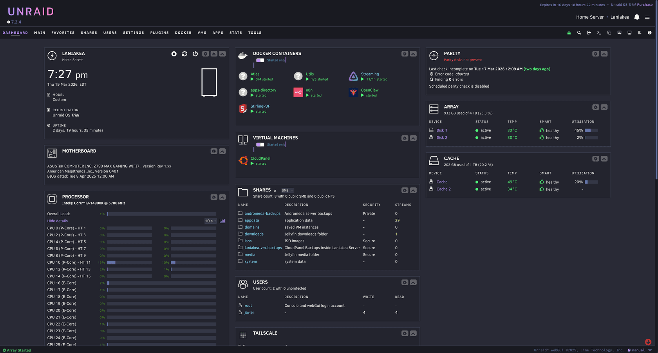Open Virtual Machines panel gear settings
The width and height of the screenshot is (658, 353).
(x=405, y=138)
